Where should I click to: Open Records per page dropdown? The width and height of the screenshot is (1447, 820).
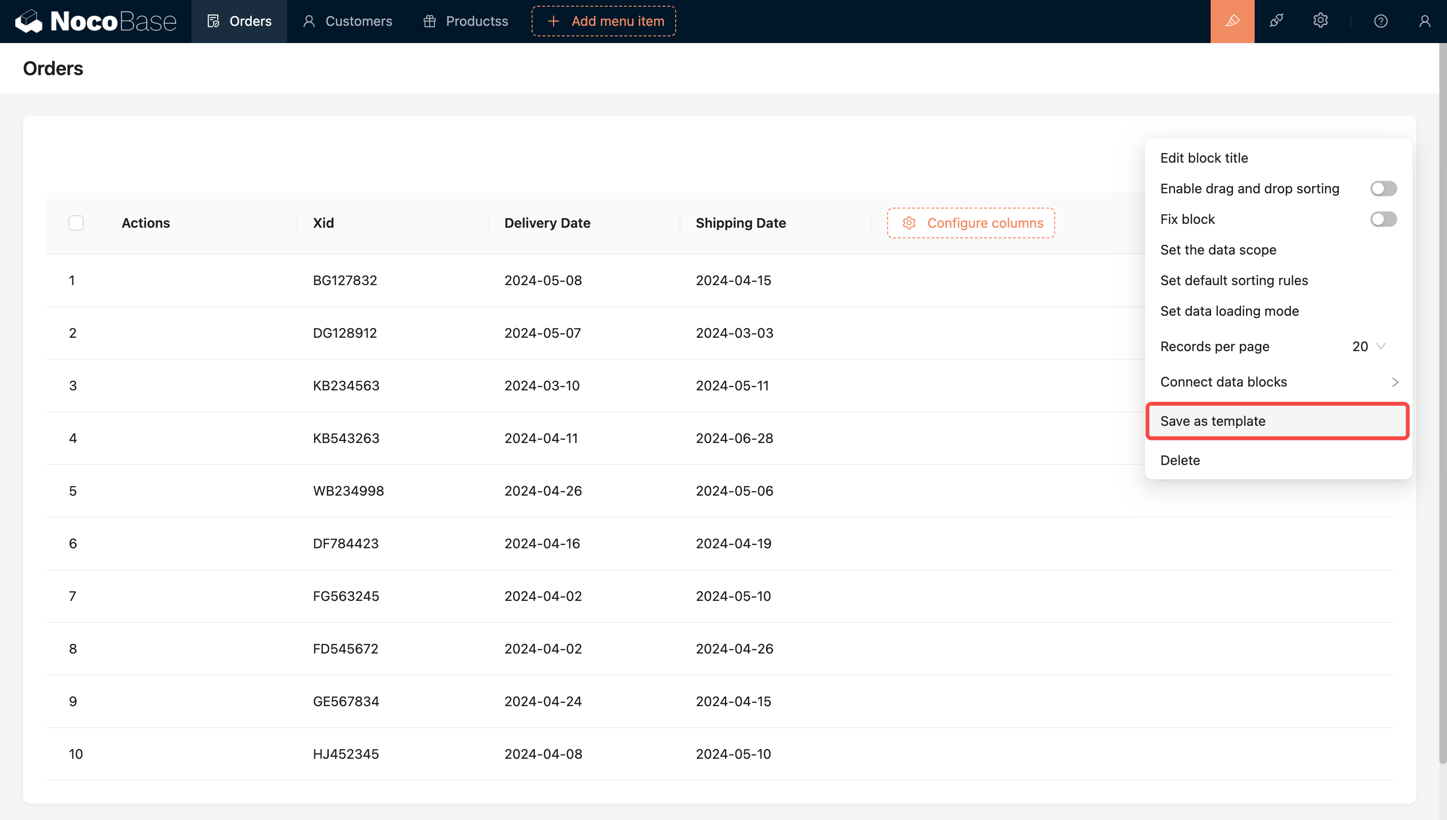point(1368,346)
